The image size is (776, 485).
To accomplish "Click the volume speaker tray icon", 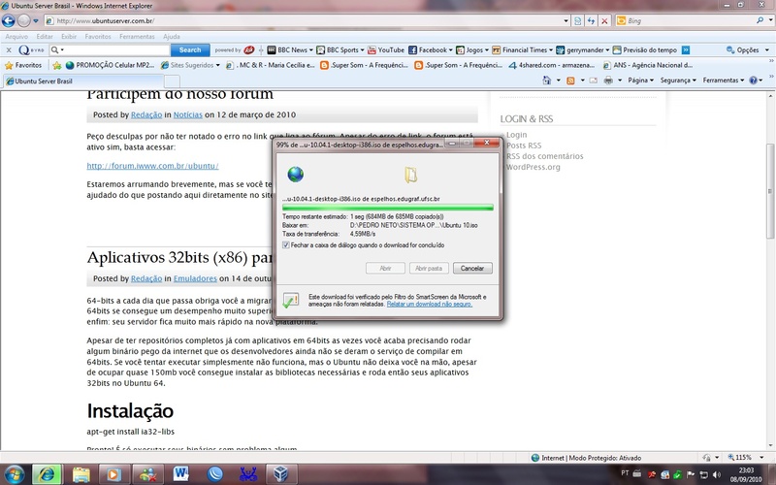I will [x=716, y=474].
